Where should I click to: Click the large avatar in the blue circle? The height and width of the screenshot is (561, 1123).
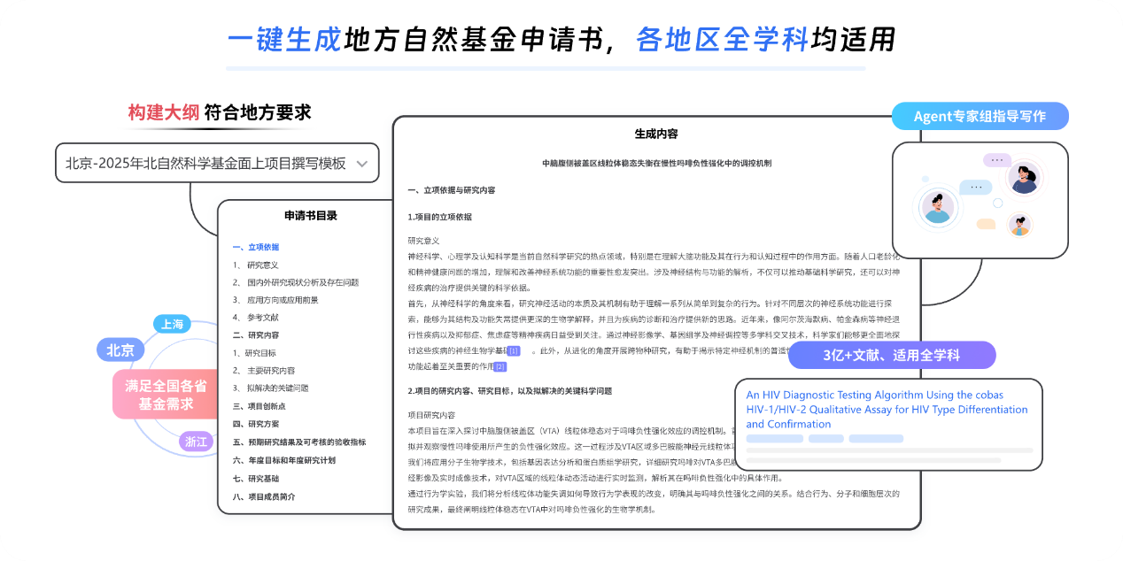pos(936,208)
